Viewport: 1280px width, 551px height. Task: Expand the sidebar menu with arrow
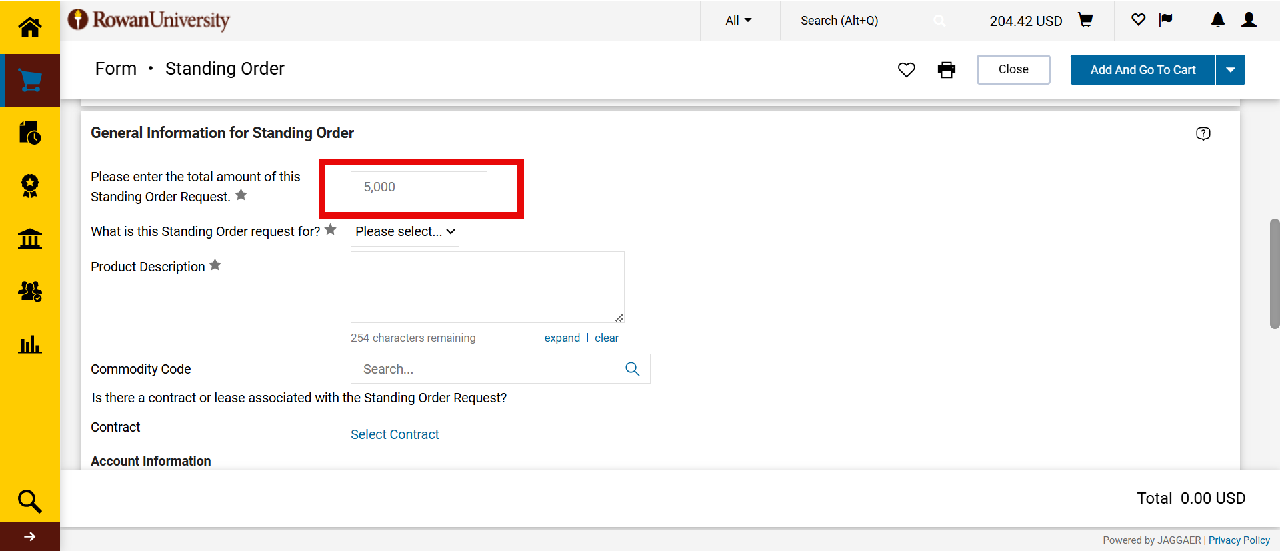pos(30,536)
